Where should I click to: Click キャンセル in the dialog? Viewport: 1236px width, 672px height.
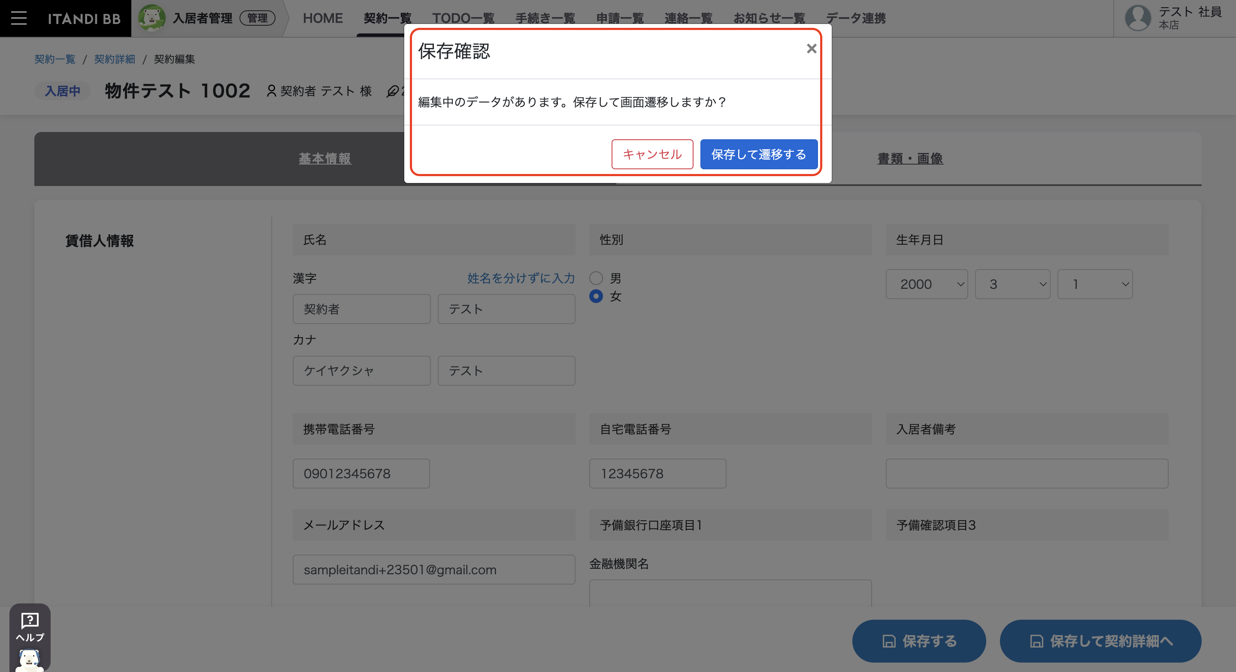pyautogui.click(x=652, y=154)
